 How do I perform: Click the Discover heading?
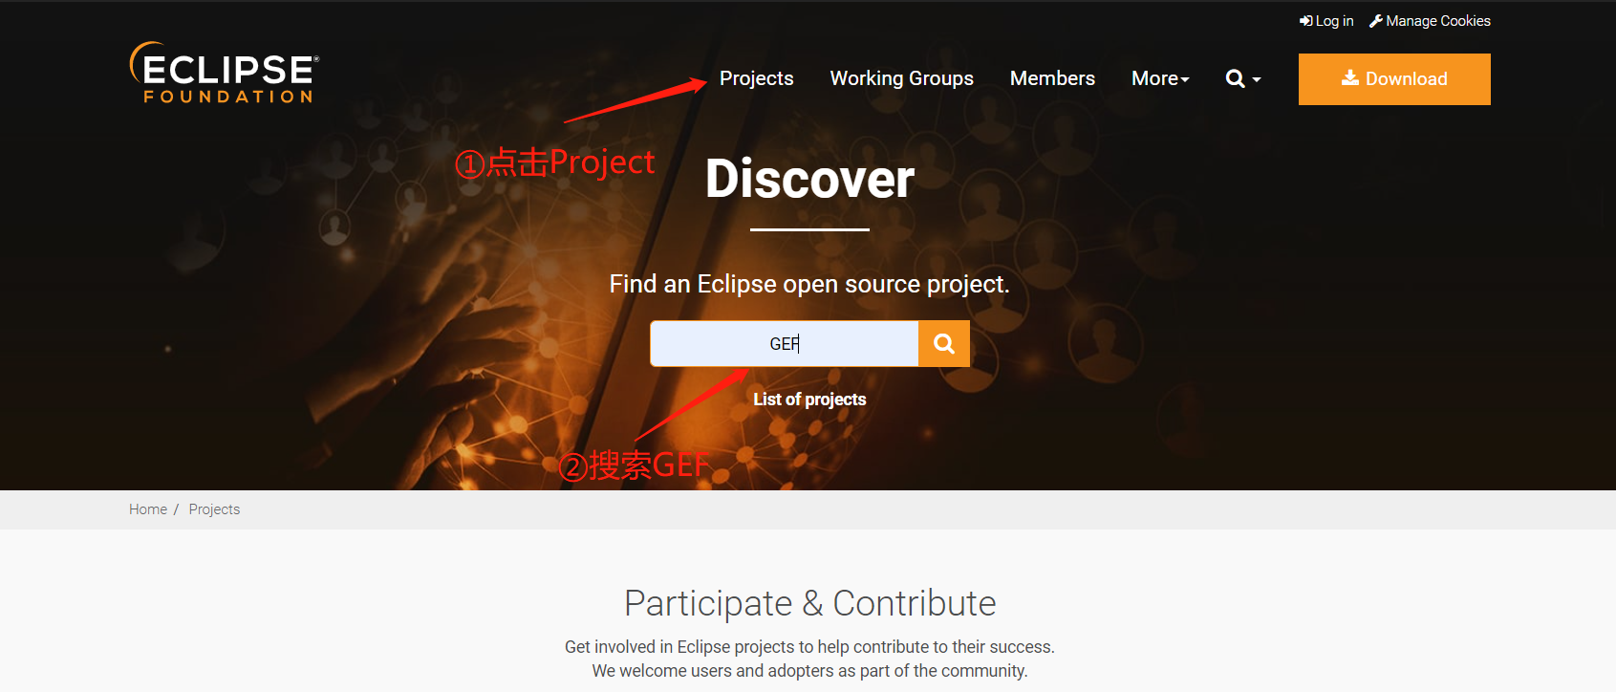pos(809,179)
